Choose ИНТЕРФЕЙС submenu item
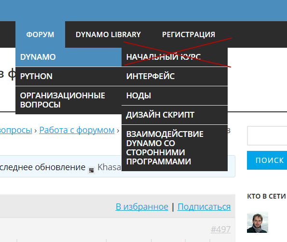This screenshot has width=287, height=242. (x=175, y=76)
